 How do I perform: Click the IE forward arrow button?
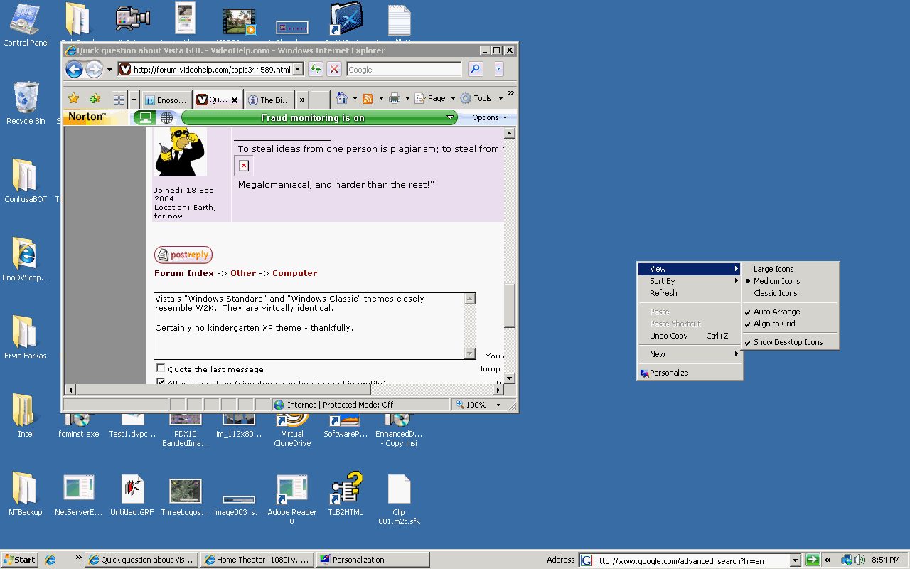point(94,69)
